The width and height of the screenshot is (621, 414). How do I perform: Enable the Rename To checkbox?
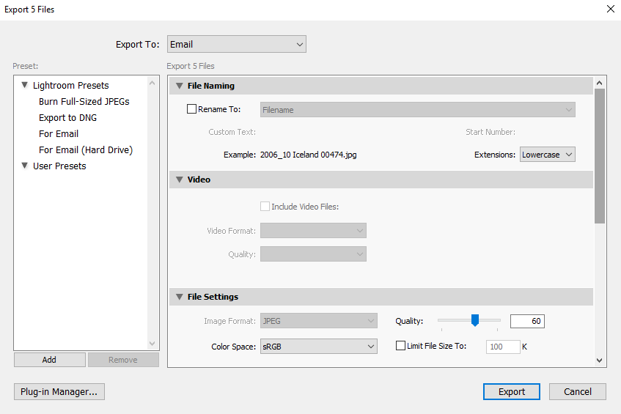click(192, 110)
